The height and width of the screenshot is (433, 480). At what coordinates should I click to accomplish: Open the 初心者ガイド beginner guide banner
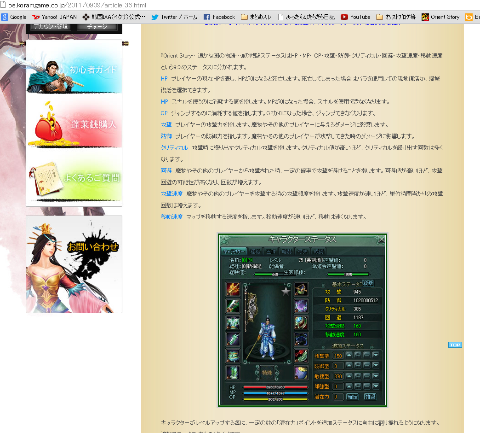pyautogui.click(x=74, y=69)
